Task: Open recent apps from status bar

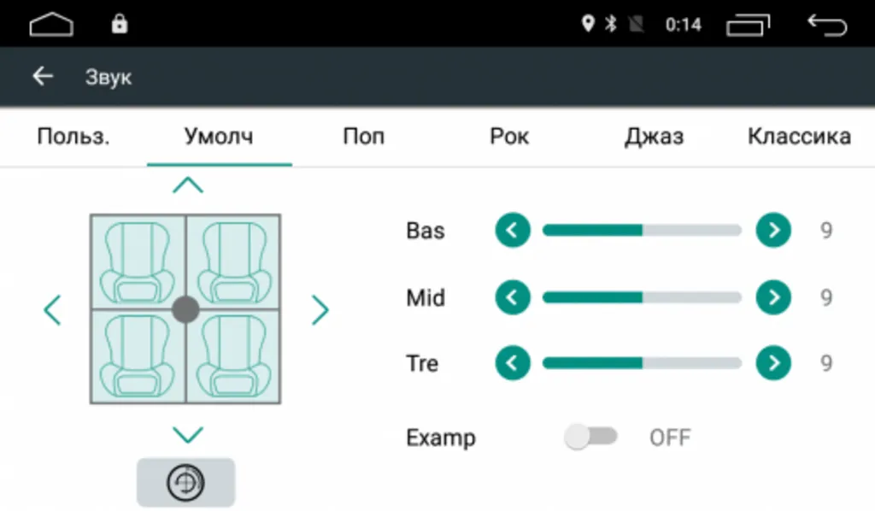Action: pos(749,25)
